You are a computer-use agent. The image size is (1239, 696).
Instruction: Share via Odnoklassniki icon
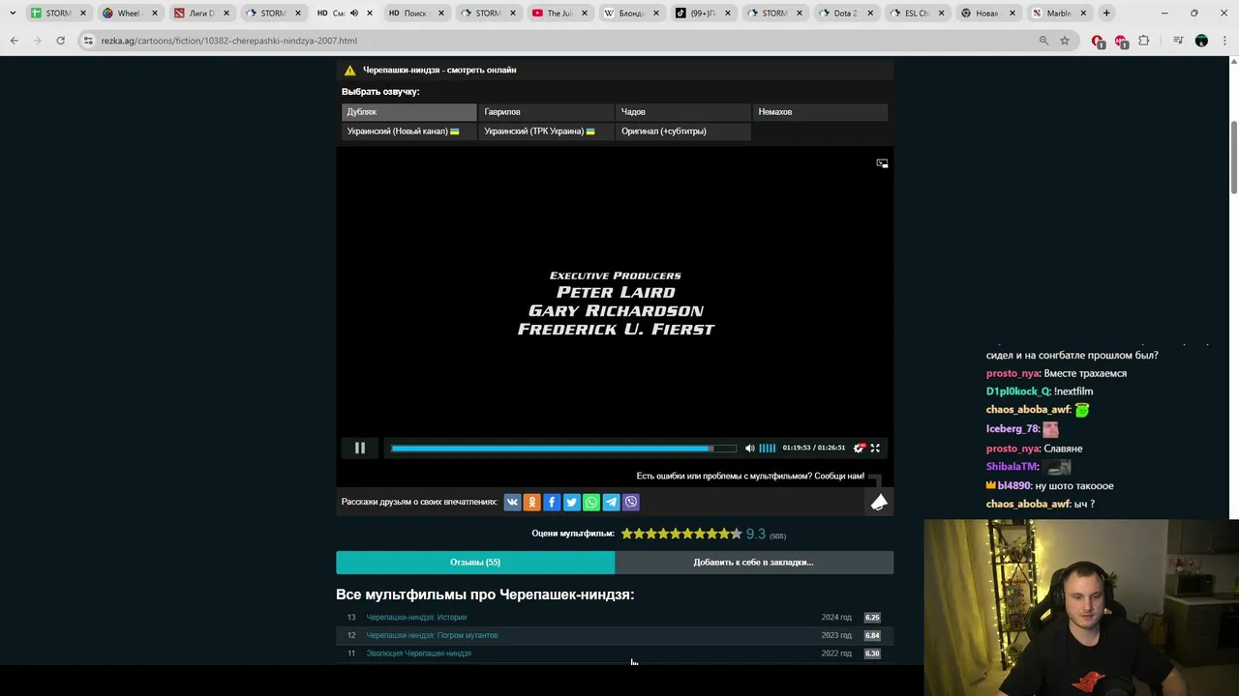click(x=531, y=502)
